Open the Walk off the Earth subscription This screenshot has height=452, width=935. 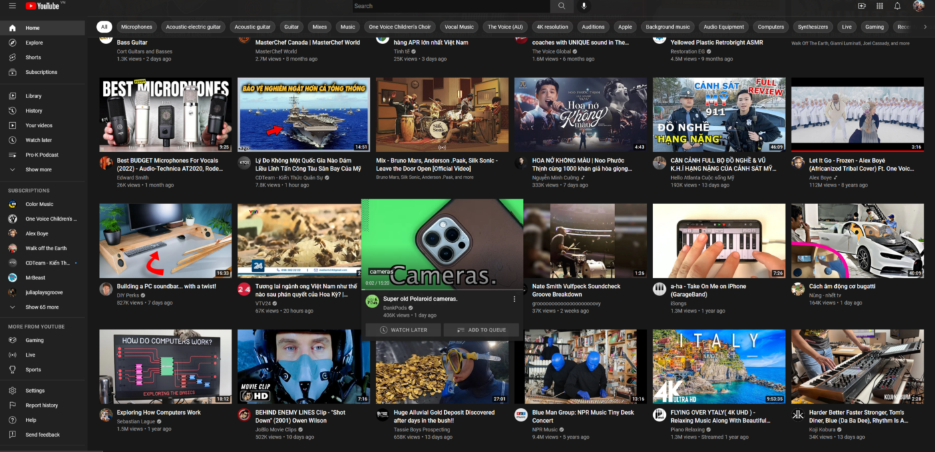pos(43,248)
